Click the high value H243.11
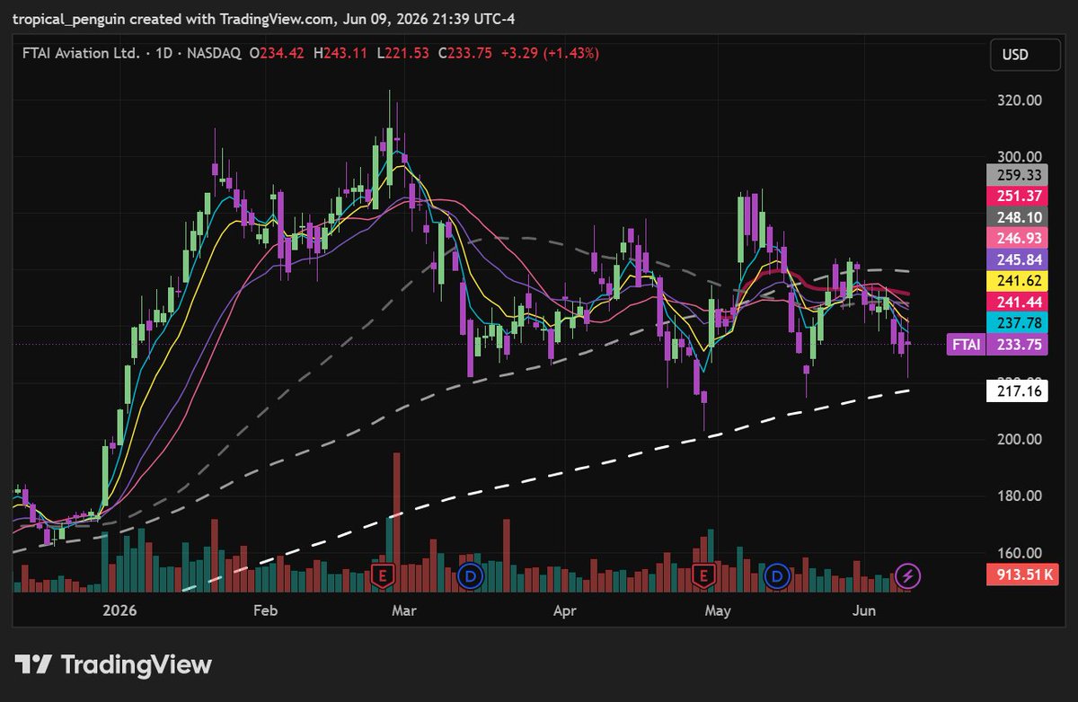The image size is (1078, 702). (x=342, y=54)
